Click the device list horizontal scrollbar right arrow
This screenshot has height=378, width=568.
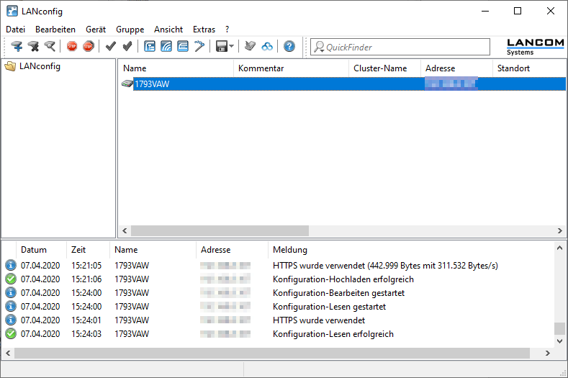click(560, 231)
